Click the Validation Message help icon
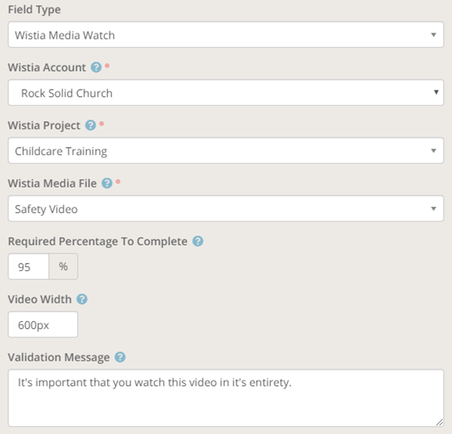Image resolution: width=452 pixels, height=434 pixels. 120,358
